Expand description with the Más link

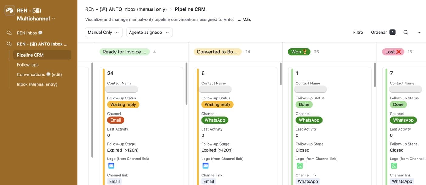[x=244, y=19]
